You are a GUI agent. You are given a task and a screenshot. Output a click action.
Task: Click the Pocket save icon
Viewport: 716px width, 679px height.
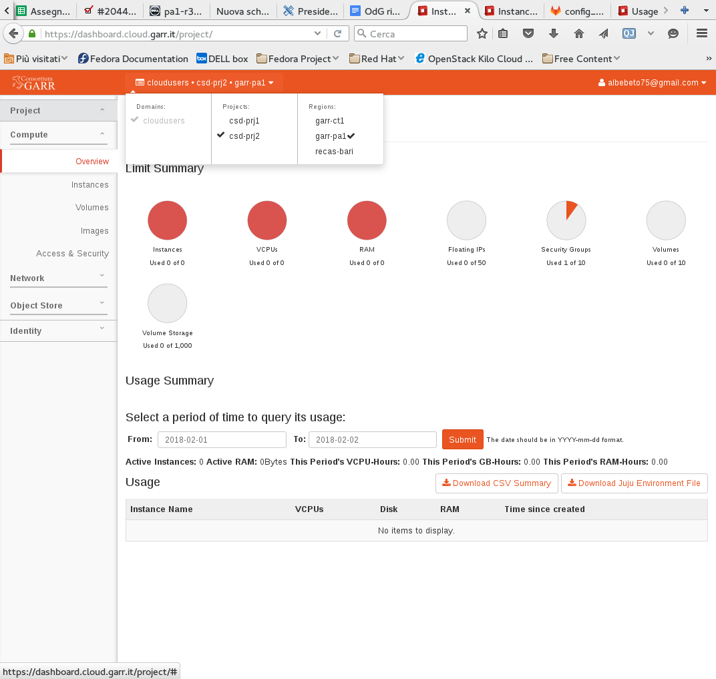[528, 33]
